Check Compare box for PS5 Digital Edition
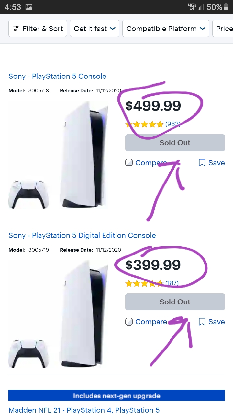 (x=129, y=322)
